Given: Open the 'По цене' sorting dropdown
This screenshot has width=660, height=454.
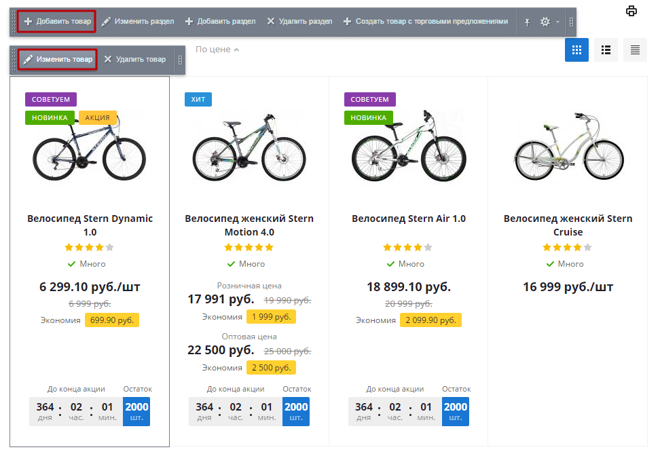Looking at the screenshot, I should (217, 50).
